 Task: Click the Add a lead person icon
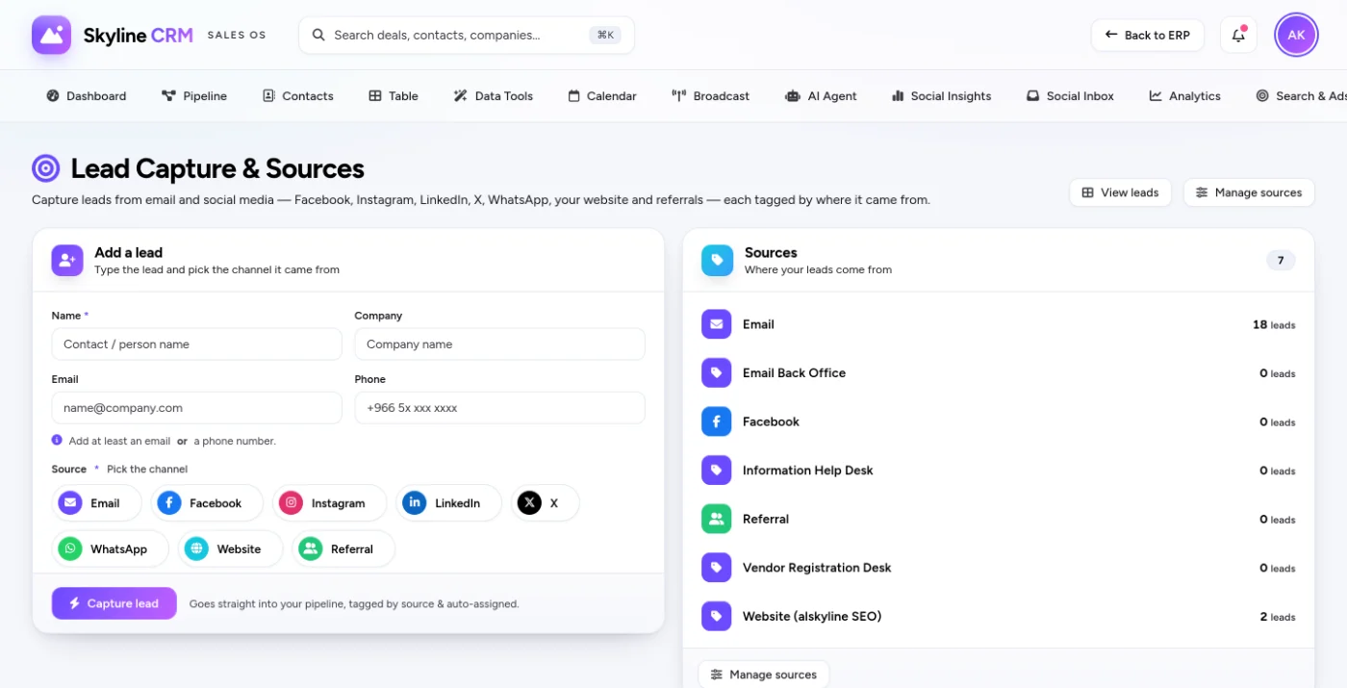click(67, 260)
